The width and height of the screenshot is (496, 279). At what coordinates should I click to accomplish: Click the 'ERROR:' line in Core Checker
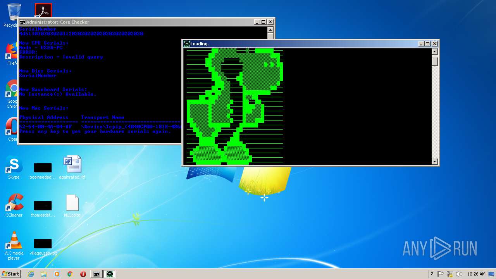coord(28,52)
